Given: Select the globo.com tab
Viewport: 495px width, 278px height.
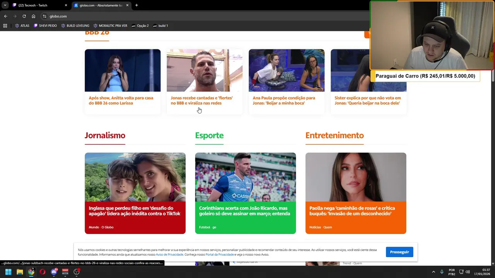Looking at the screenshot, I should tap(101, 5).
